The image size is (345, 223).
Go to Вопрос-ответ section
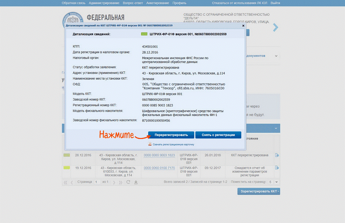pos(133,3)
